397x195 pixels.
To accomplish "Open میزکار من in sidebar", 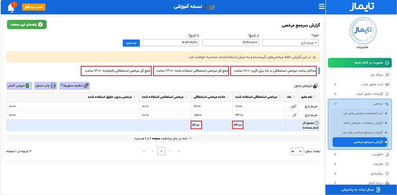I will (x=360, y=75).
